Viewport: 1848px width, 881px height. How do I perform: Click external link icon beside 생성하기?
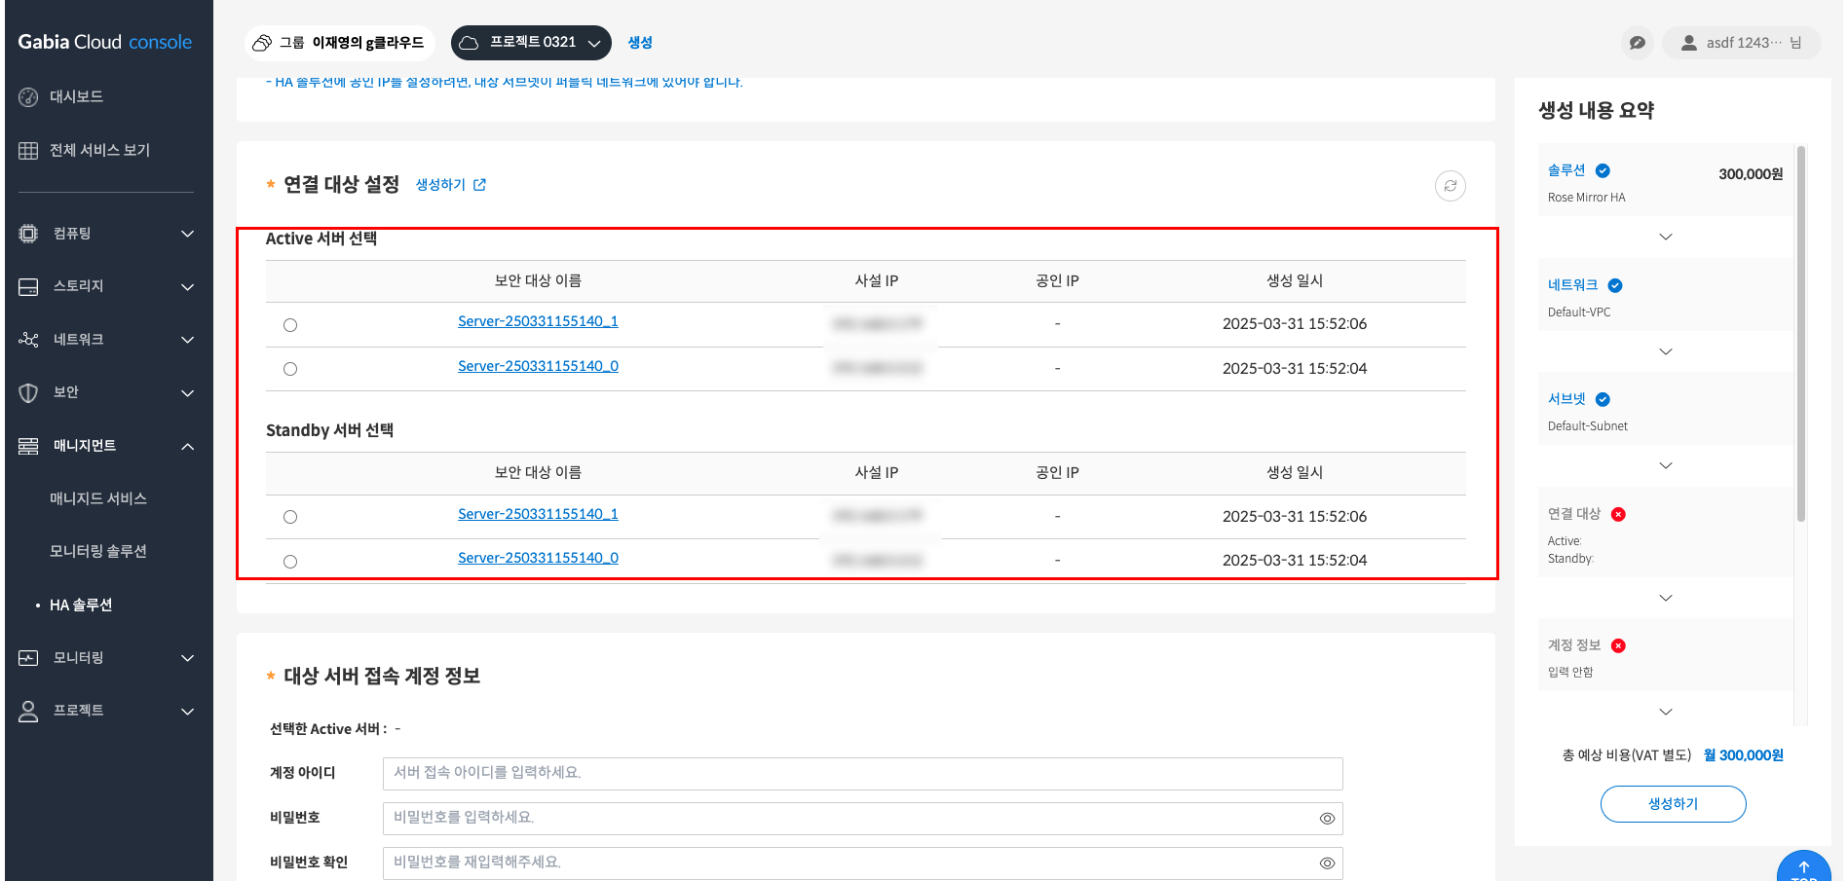tap(479, 185)
